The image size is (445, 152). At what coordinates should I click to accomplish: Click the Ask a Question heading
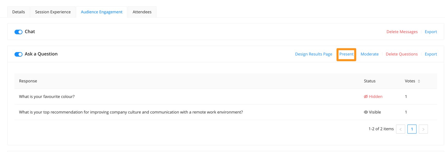(x=41, y=54)
